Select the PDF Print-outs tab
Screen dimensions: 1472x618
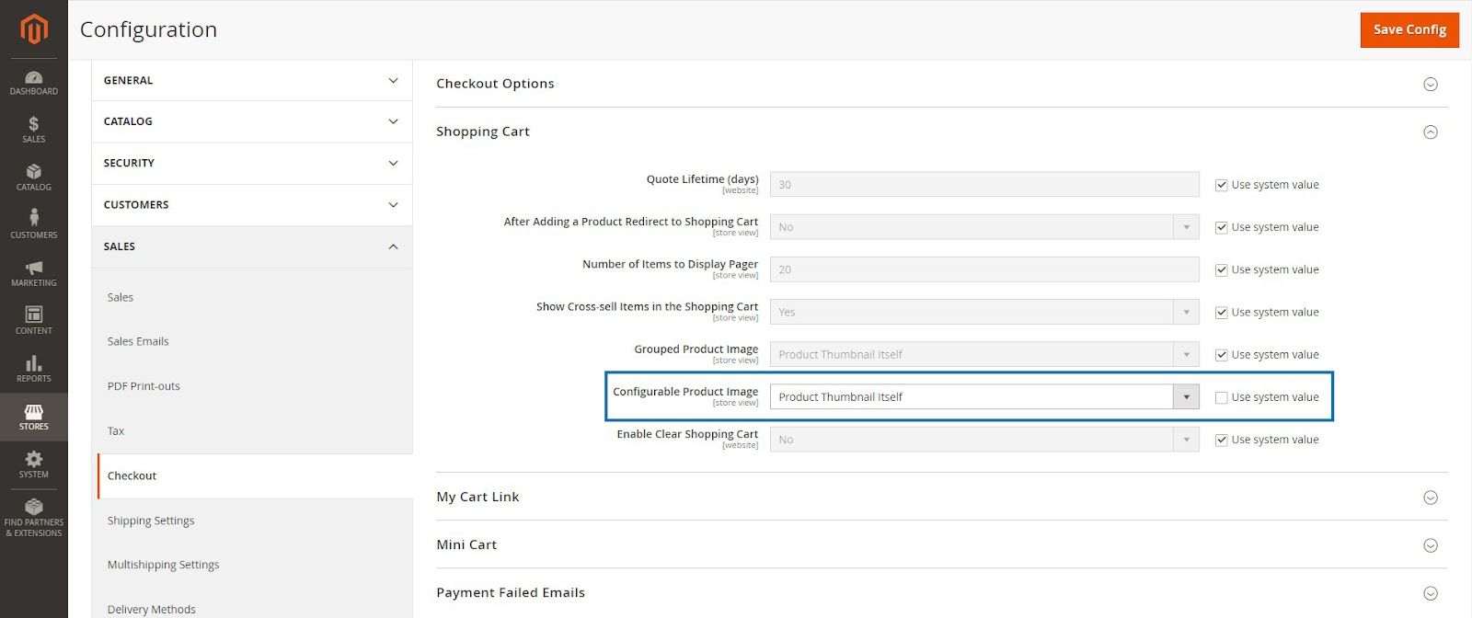pyautogui.click(x=144, y=386)
